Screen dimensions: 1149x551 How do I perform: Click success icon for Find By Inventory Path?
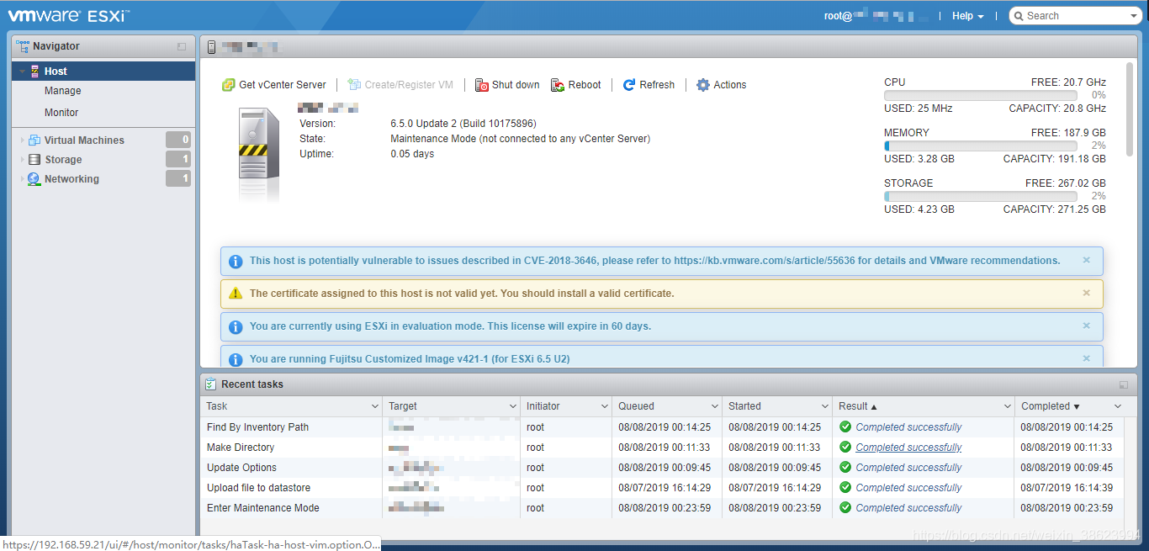pos(845,427)
